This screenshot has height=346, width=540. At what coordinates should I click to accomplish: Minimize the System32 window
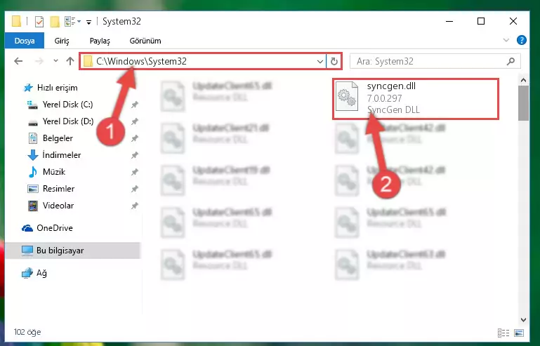click(x=449, y=21)
